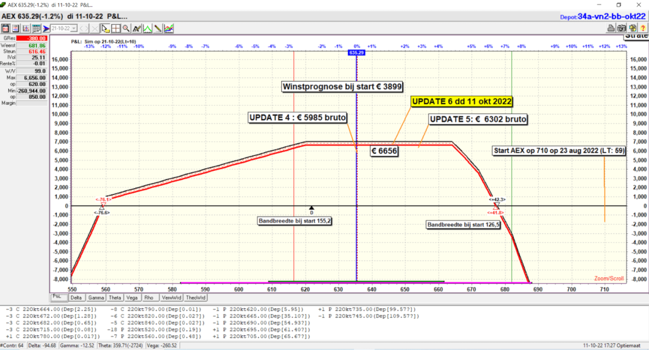Click the 'UPDATE 6 dd 11 okt 2022' annotation
649x350 pixels.
tap(462, 102)
